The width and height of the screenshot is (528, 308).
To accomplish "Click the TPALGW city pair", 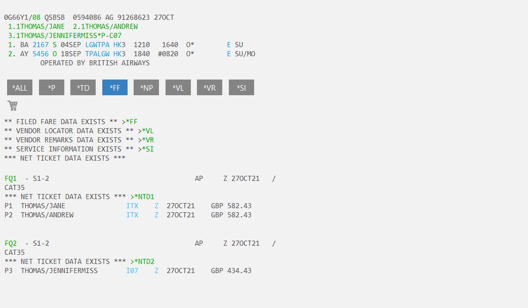I will click(x=97, y=54).
